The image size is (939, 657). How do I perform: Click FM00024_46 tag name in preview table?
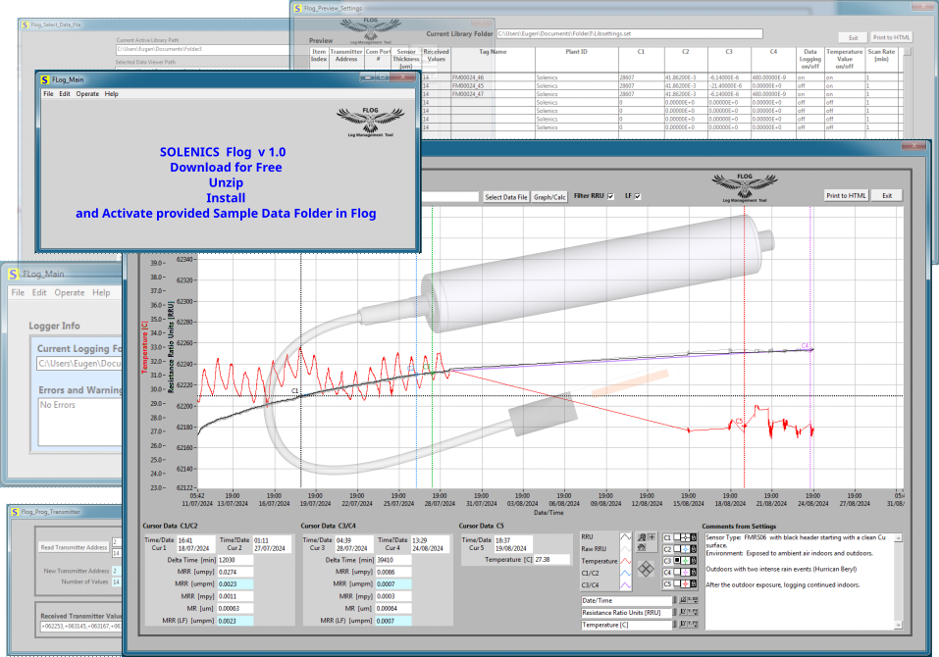click(468, 77)
